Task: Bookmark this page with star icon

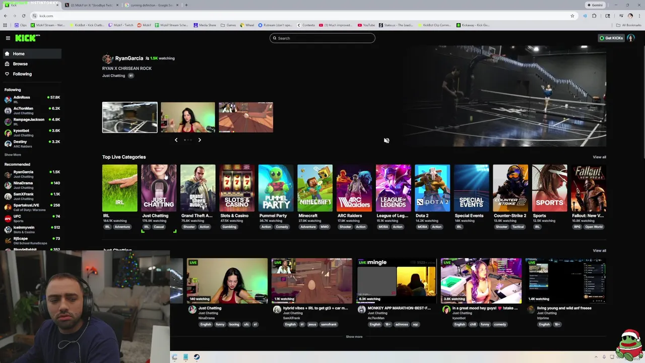Action: click(x=572, y=16)
